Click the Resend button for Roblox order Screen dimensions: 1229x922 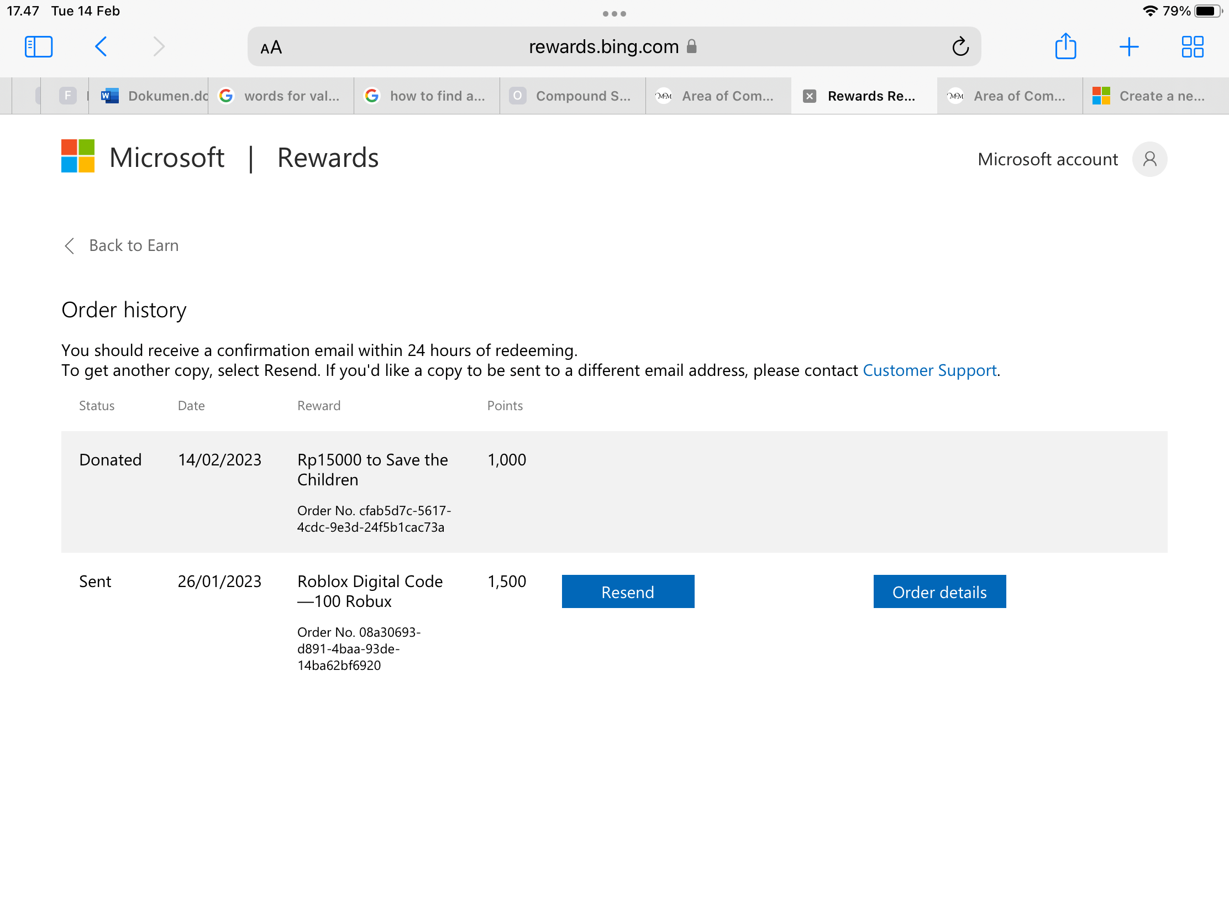tap(627, 591)
